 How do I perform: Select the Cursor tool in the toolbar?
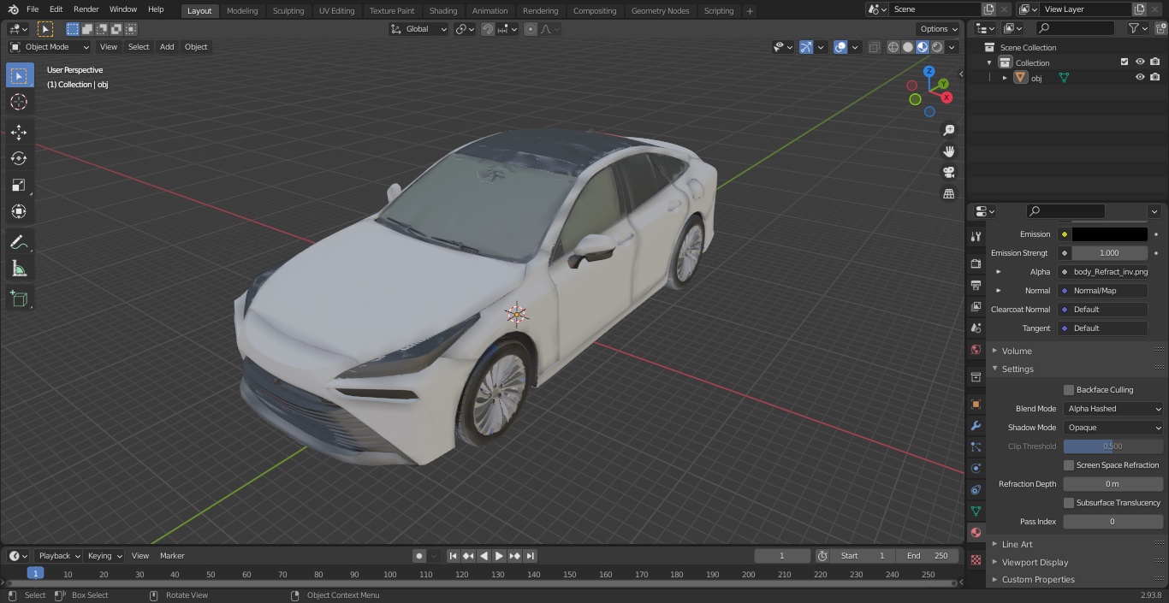pyautogui.click(x=19, y=102)
